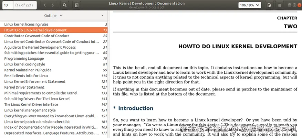Select 'Linux Kernel patch submission checklist' entry
302x138 pixels.
click(54, 122)
